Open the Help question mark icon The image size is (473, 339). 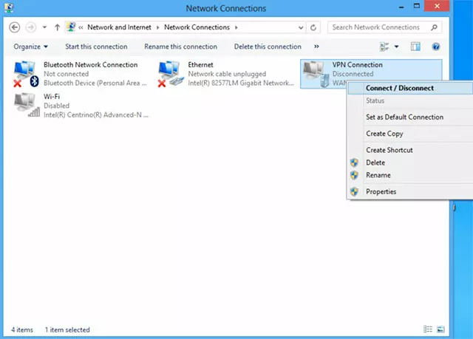pos(436,47)
